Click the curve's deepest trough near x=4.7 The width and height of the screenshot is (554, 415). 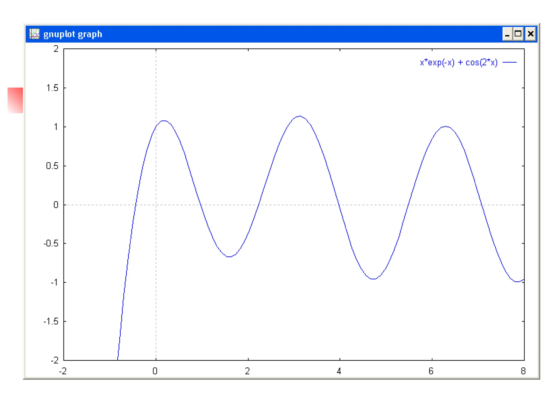(373, 279)
